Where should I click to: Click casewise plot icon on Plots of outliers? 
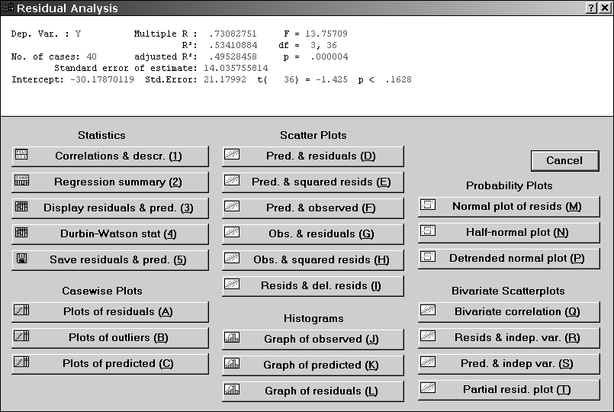(21, 336)
